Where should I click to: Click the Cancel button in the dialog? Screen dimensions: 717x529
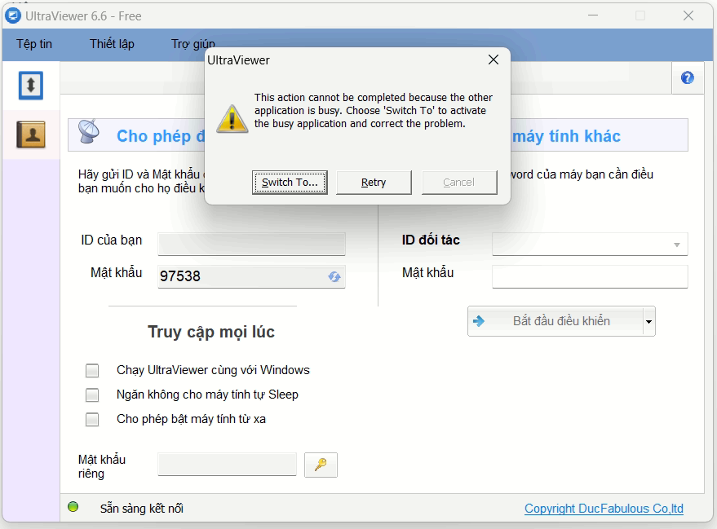coord(459,183)
